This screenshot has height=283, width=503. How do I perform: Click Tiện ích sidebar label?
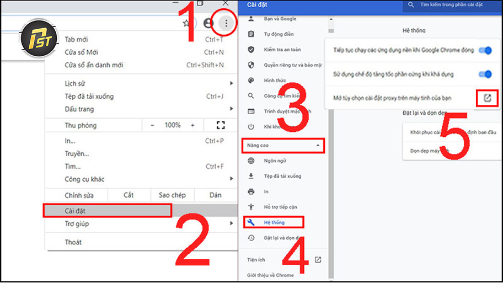pos(256,260)
